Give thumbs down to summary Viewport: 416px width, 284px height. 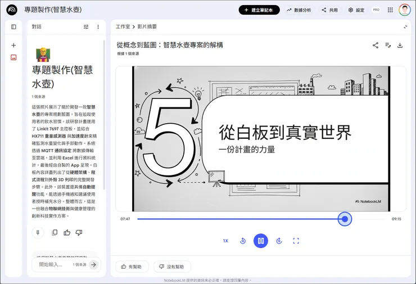coord(79,233)
